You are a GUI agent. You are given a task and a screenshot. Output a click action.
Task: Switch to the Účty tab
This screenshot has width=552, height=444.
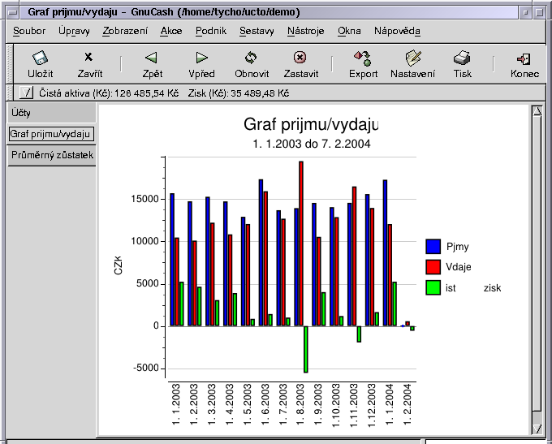tap(51, 112)
